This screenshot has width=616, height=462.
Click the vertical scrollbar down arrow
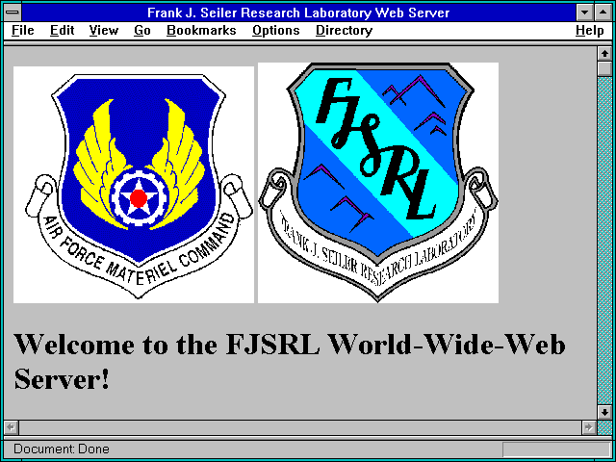click(604, 412)
